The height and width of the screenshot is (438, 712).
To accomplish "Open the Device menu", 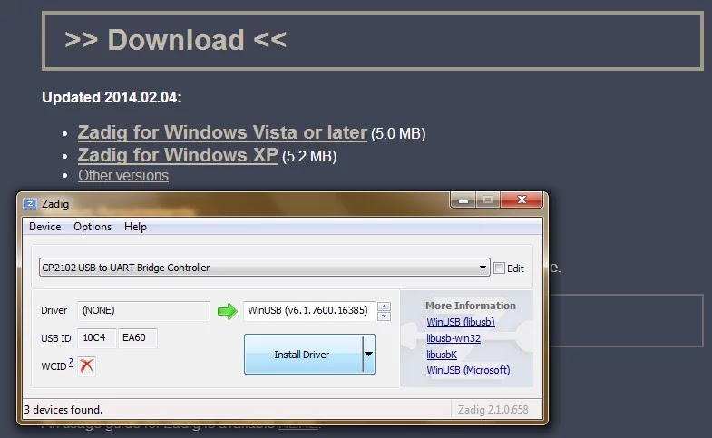I will 45,227.
